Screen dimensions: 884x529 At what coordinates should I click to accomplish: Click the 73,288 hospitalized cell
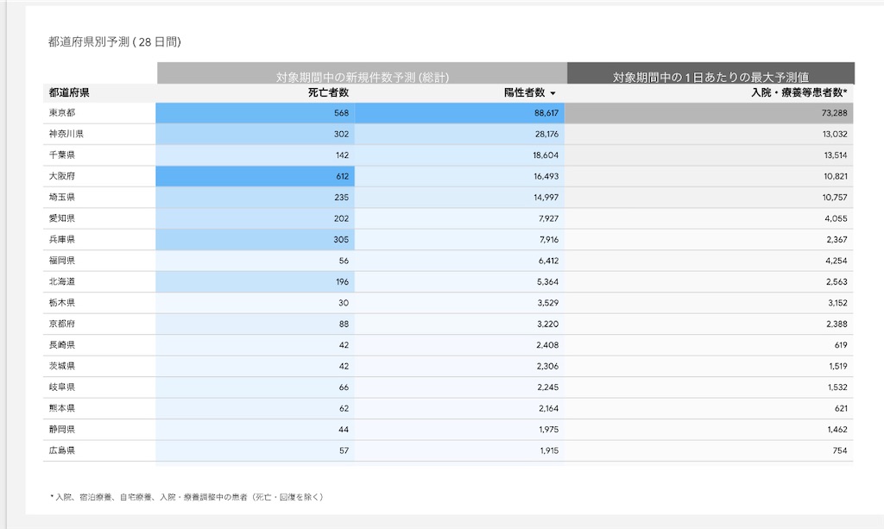[709, 113]
